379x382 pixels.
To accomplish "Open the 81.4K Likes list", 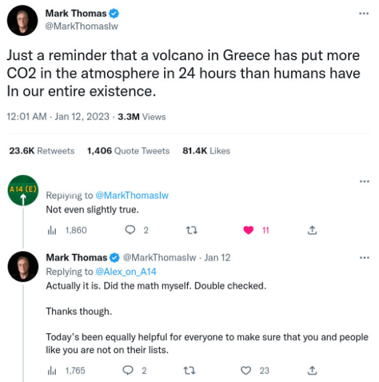I will [x=206, y=151].
